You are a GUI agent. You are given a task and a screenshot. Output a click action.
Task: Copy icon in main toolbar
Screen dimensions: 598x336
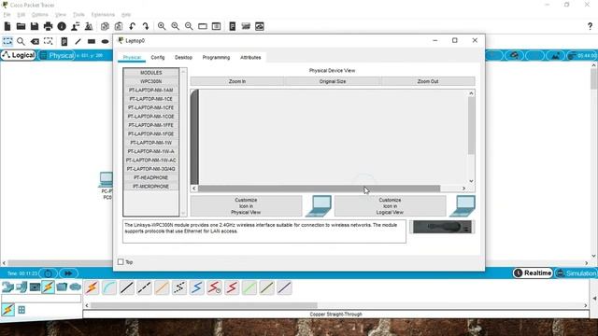click(x=105, y=26)
